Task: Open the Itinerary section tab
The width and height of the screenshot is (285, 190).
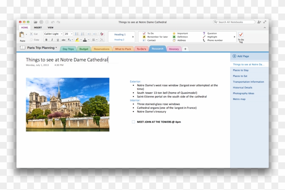Action: [174, 49]
